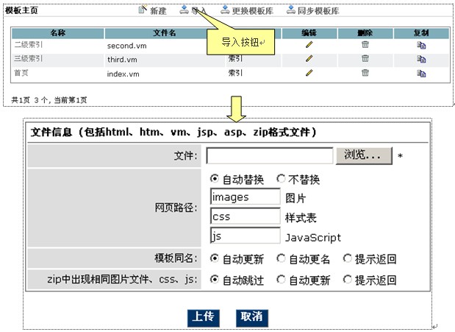Choose 自动更新 for 模板同名
455x332 pixels.
click(214, 258)
